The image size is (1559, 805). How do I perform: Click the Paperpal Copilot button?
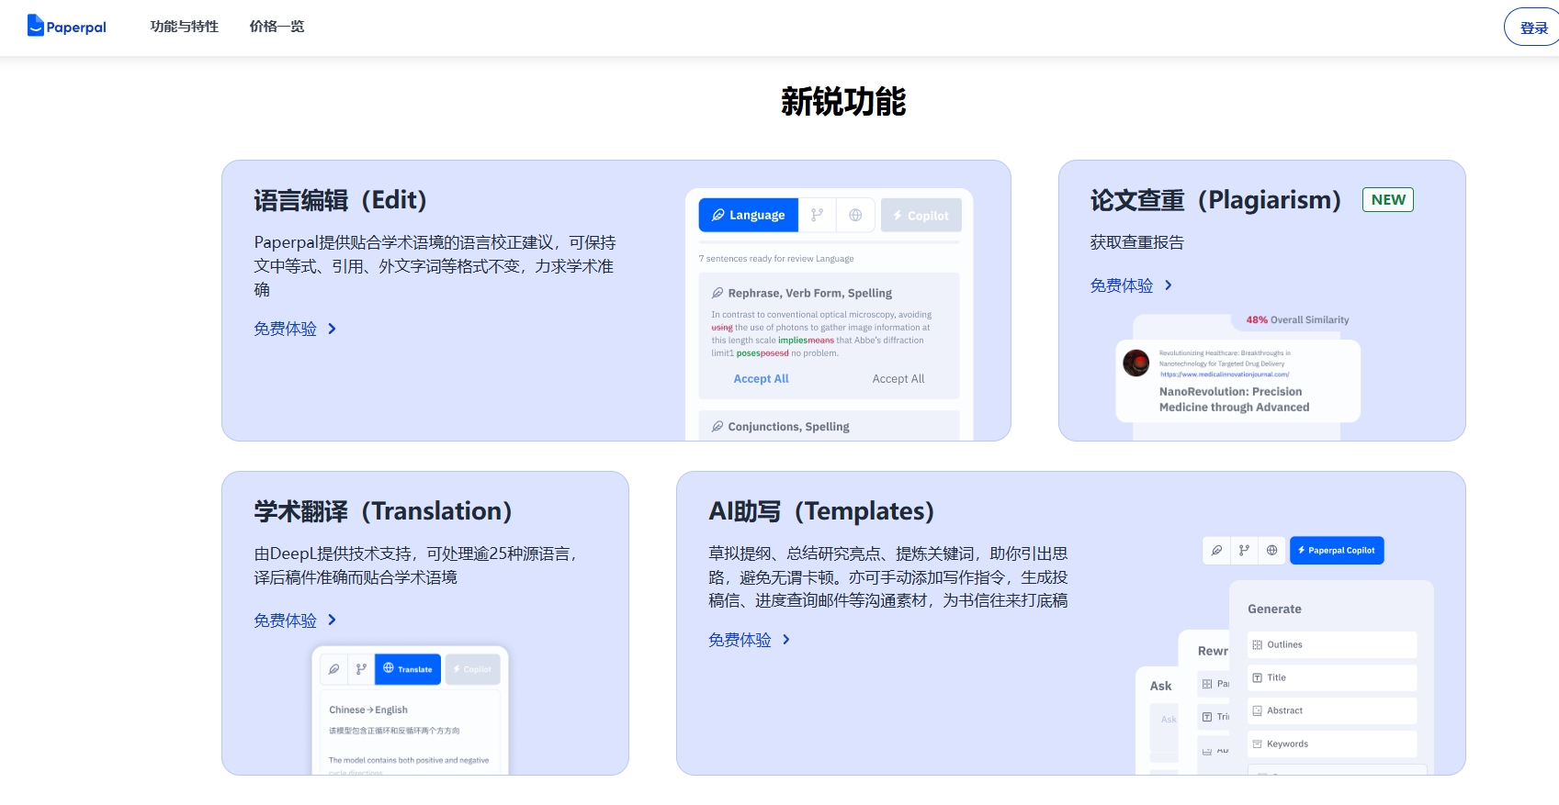pos(1337,551)
